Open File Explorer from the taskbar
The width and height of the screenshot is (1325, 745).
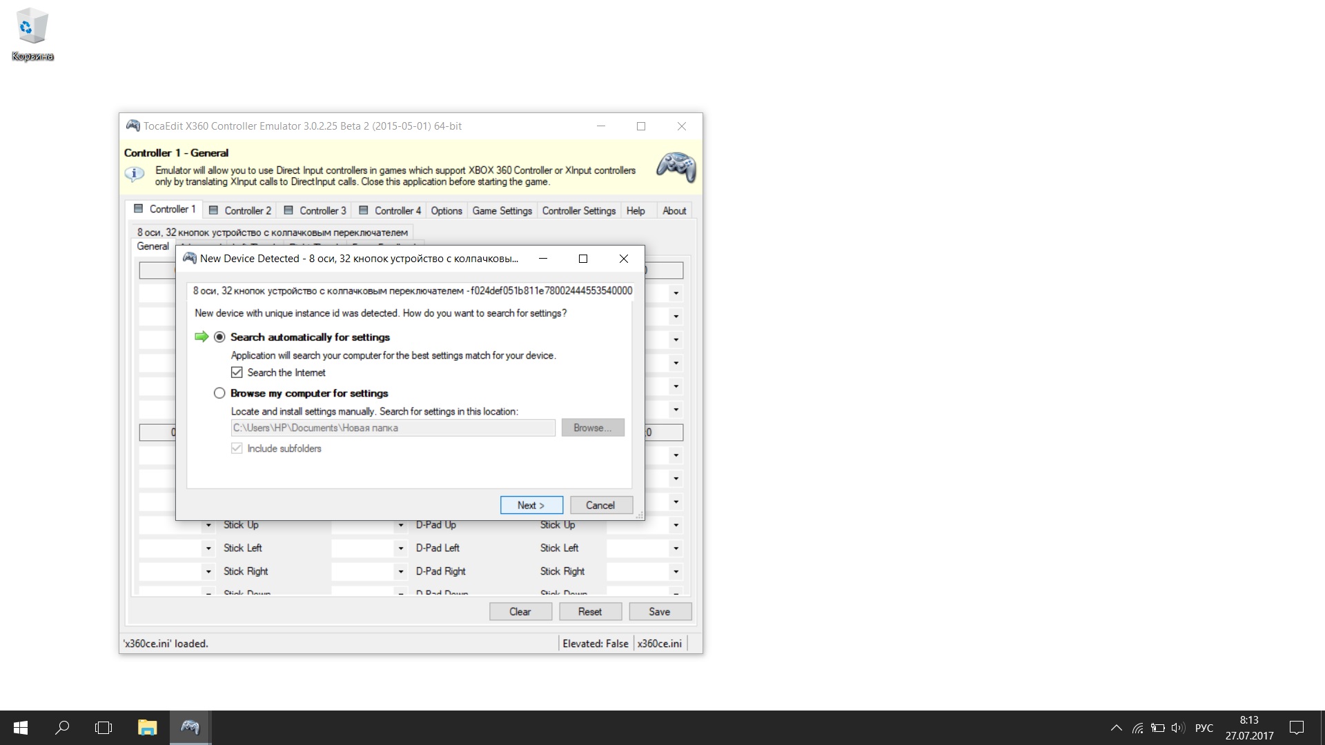(x=147, y=727)
